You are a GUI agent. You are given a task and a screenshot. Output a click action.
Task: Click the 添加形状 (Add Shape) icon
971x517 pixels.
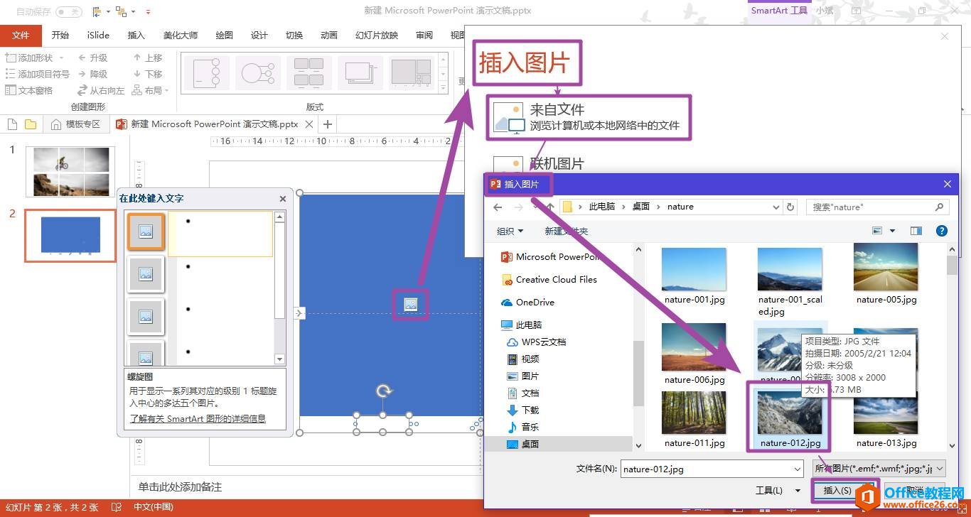pos(13,57)
